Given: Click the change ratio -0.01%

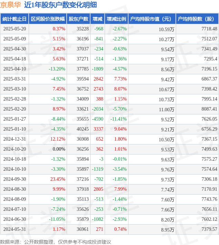Looking at the screenshot, I should (x=120, y=159).
